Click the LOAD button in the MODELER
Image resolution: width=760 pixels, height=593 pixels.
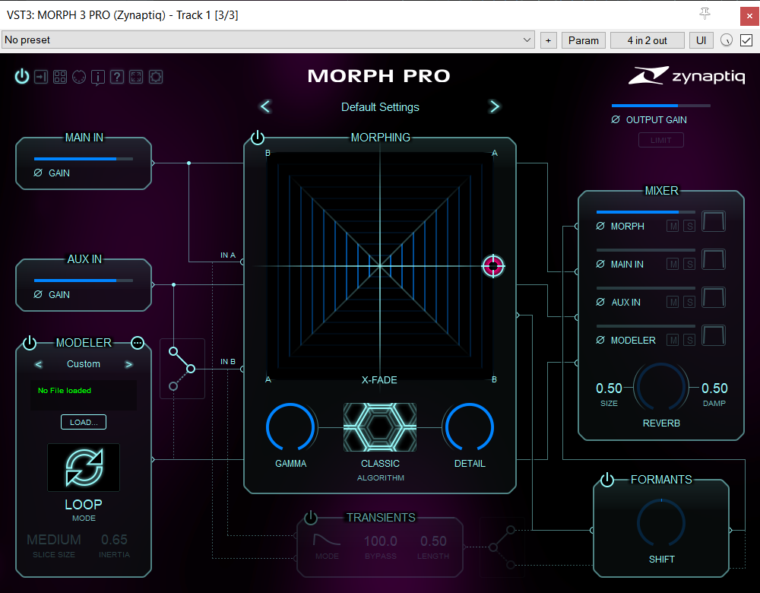pos(83,422)
